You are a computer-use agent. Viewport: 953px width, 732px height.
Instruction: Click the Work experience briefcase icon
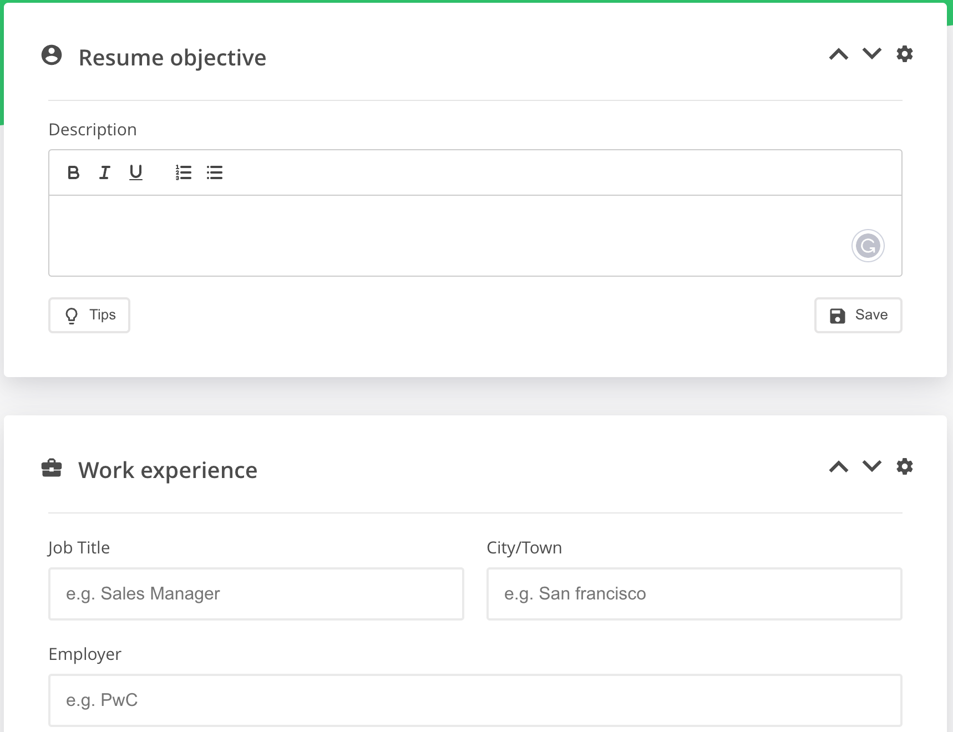point(52,468)
